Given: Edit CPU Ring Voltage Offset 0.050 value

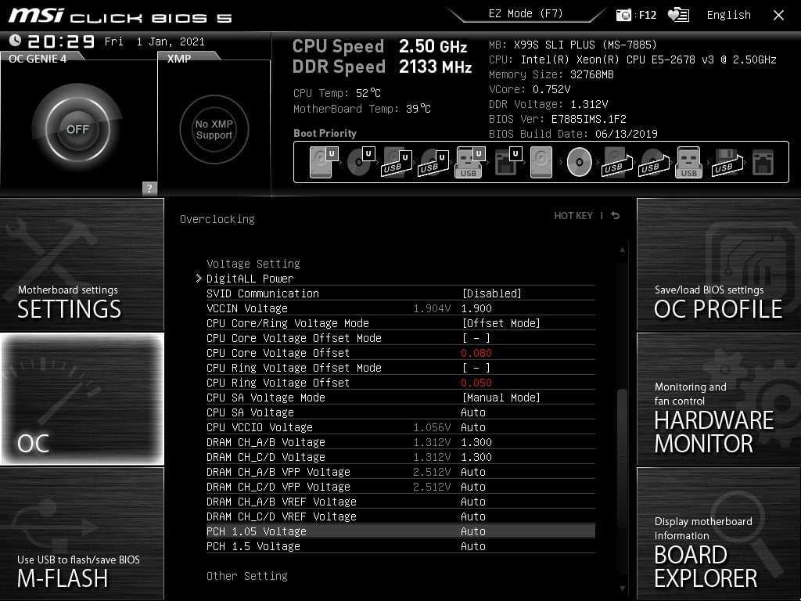Looking at the screenshot, I should pos(476,382).
